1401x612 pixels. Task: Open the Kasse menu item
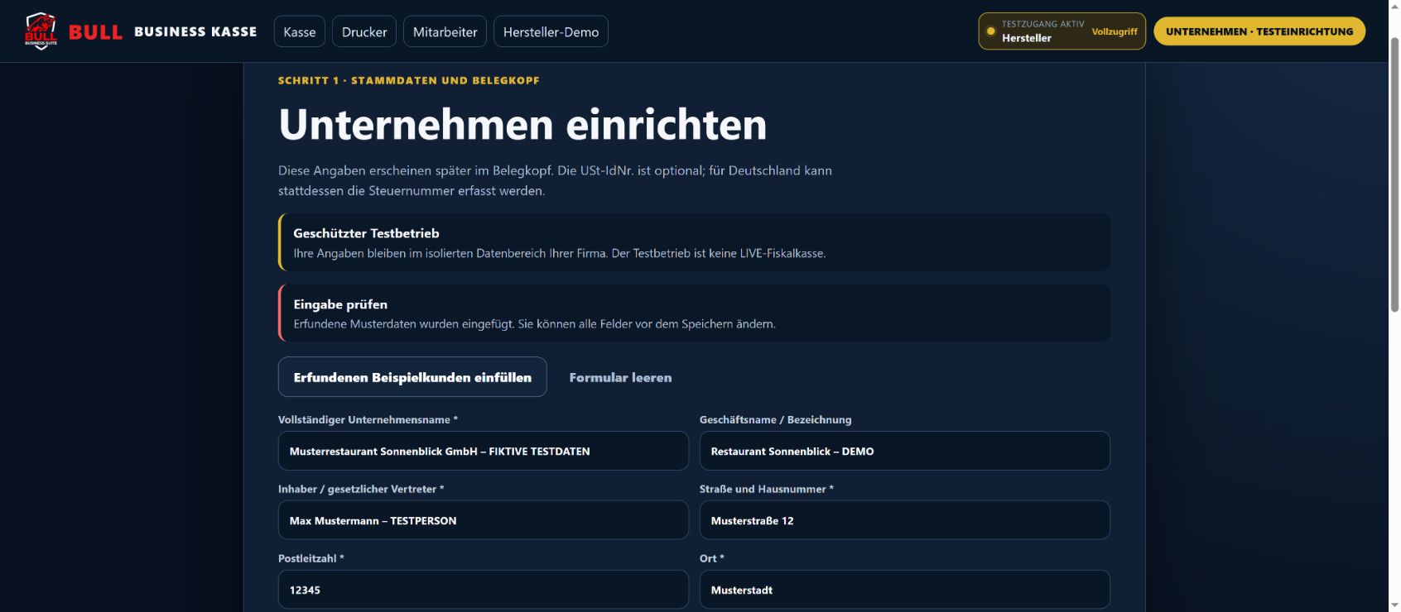[300, 31]
